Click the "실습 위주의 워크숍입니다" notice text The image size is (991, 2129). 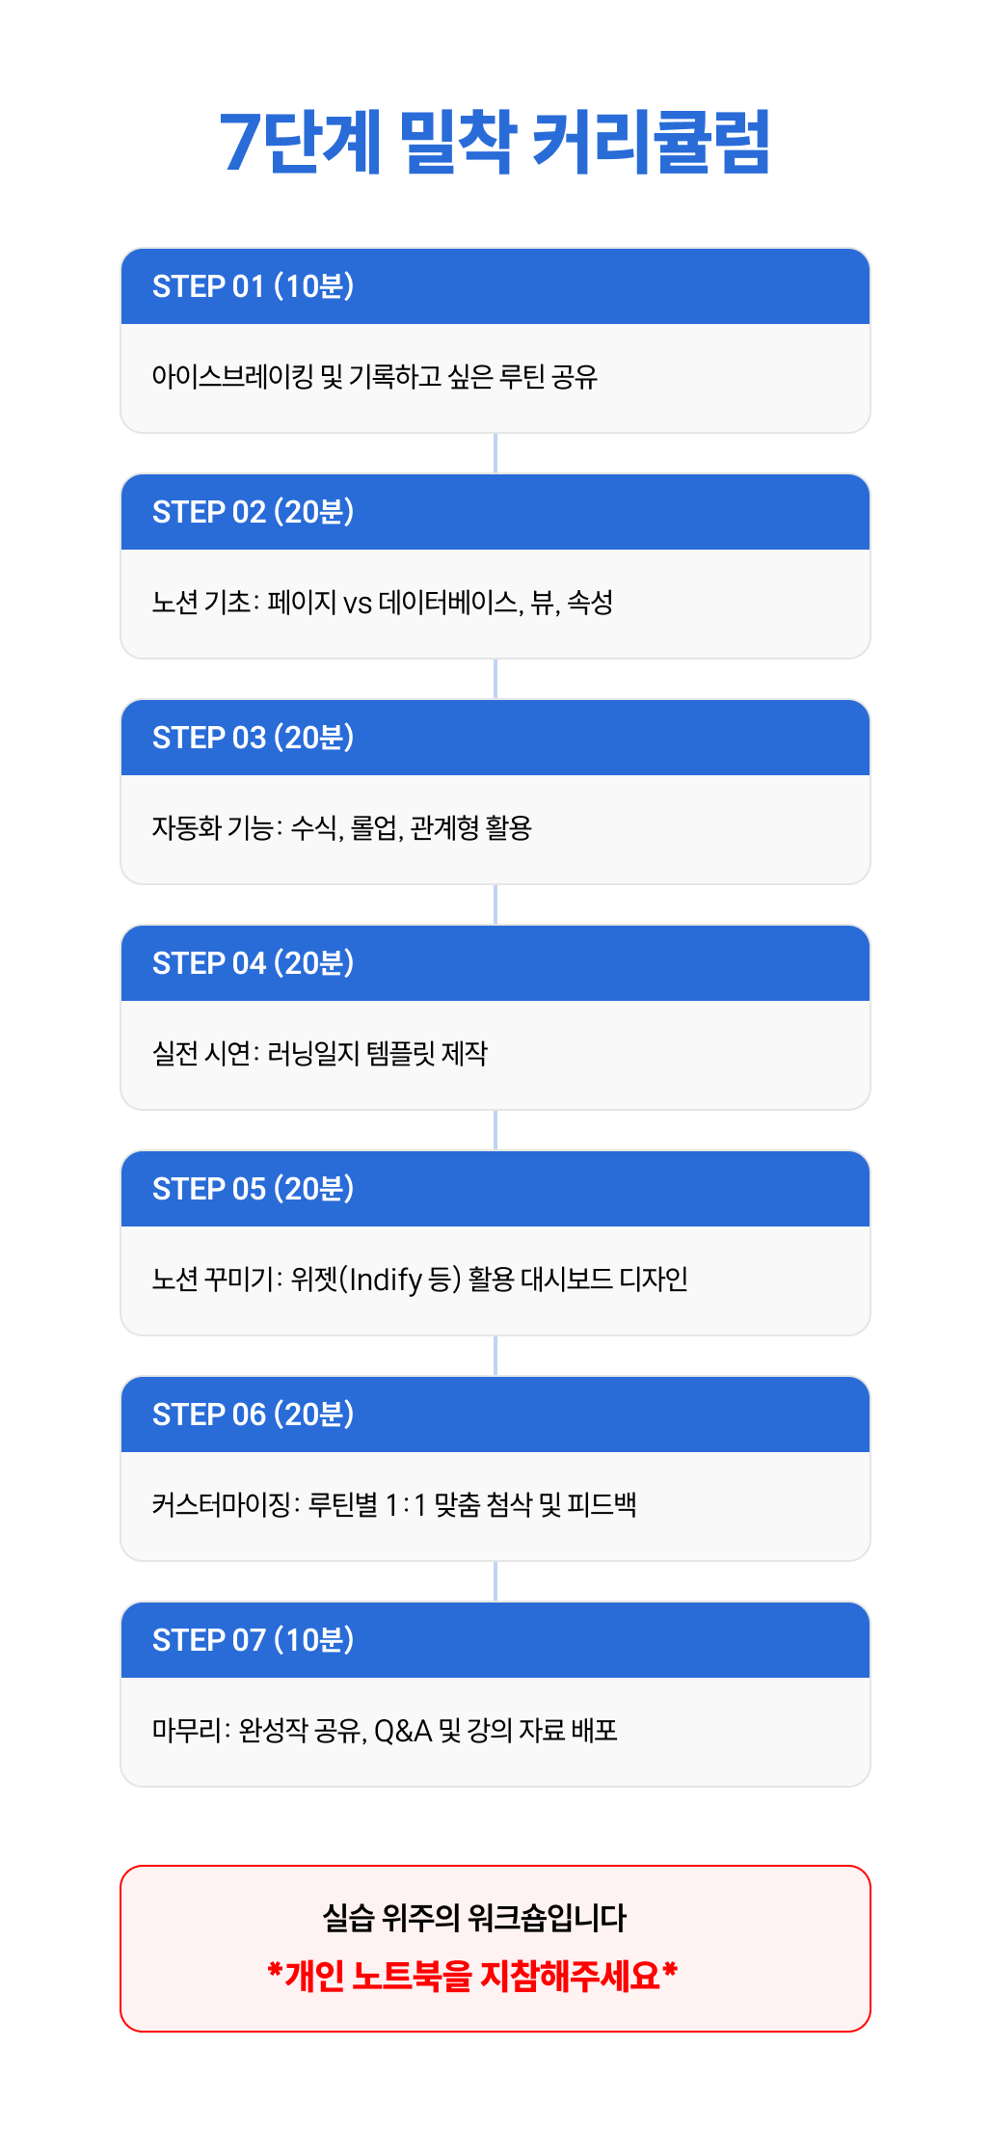[474, 1918]
